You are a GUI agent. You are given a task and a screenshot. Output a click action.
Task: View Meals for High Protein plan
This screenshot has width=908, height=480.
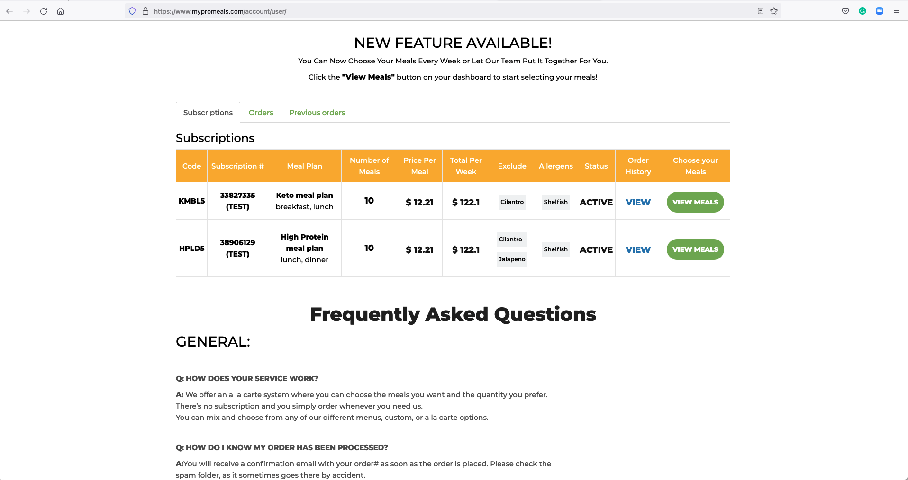695,249
